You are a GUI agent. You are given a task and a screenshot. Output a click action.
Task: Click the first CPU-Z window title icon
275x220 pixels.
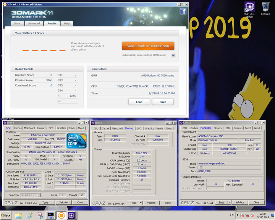point(5,123)
